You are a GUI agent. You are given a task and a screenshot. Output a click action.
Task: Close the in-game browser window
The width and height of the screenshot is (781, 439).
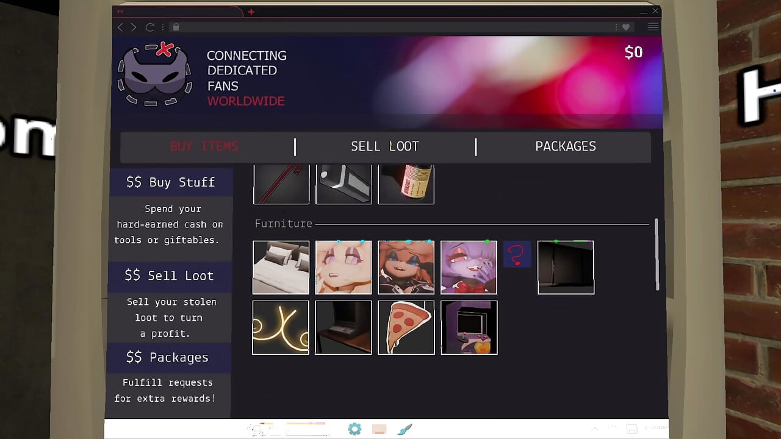655,11
